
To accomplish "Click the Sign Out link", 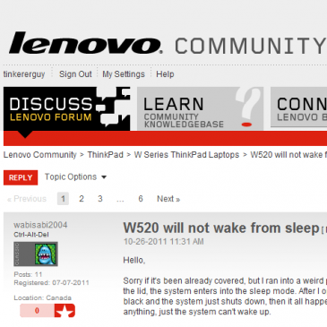I will point(75,74).
